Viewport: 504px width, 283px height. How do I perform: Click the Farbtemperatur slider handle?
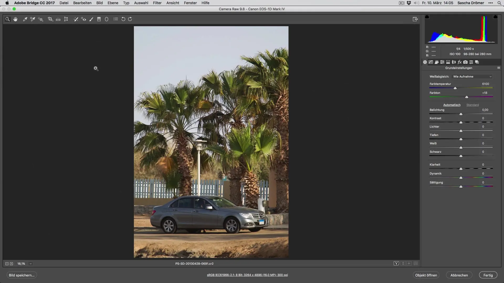455,88
